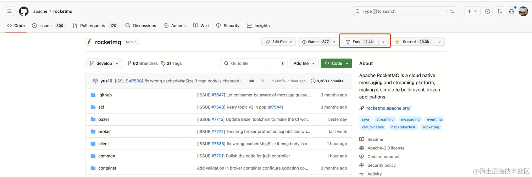Click the rocketmq repository logo icon
The width and height of the screenshot is (532, 177).
point(89,42)
